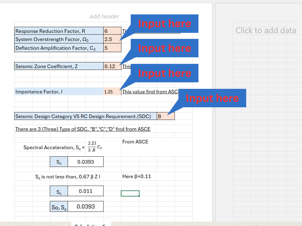Select the R value cell containing 6
This screenshot has height=226, width=302.
(112, 31)
